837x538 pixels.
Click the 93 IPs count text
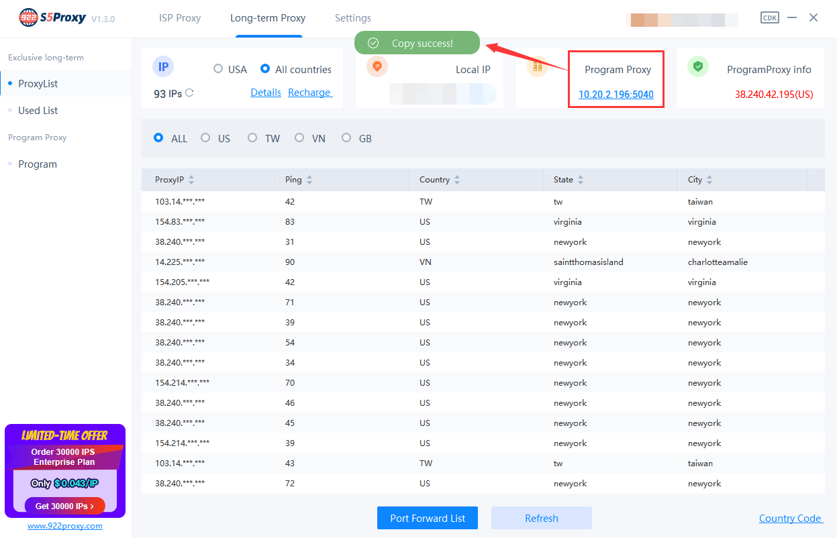pyautogui.click(x=168, y=94)
